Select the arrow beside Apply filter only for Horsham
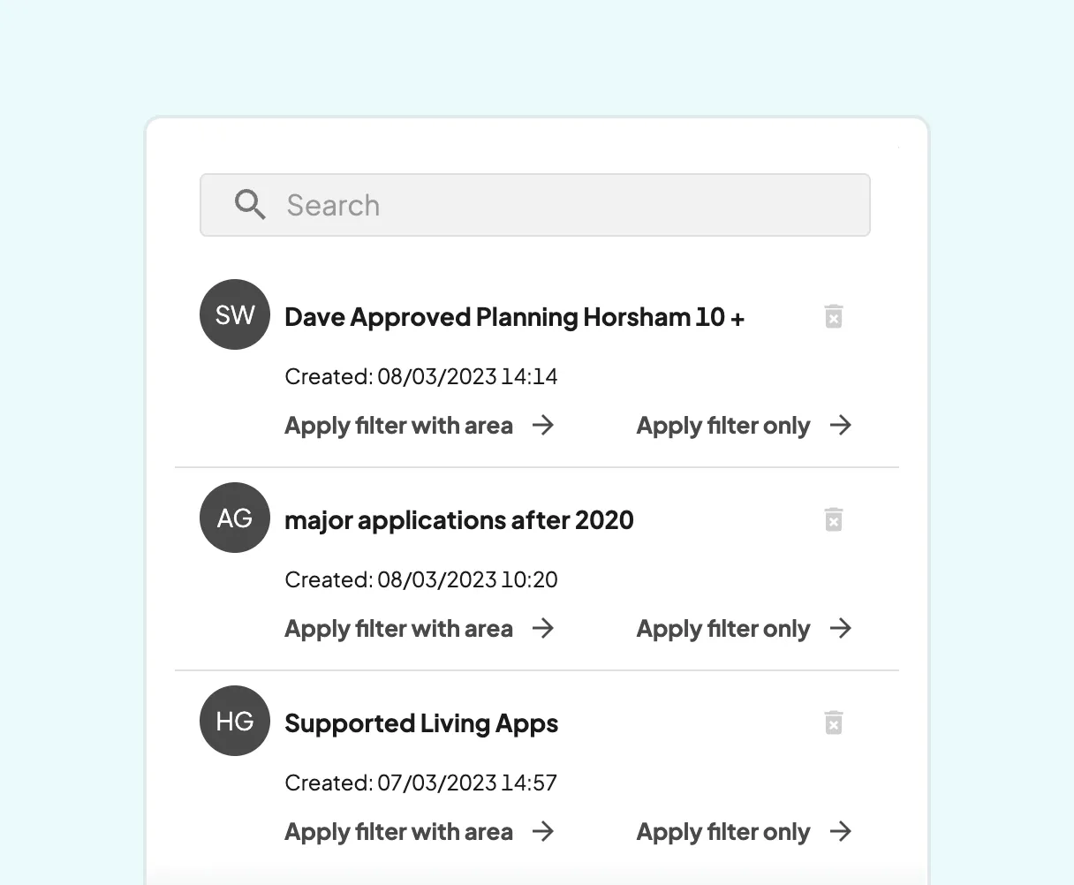The image size is (1074, 885). point(843,426)
